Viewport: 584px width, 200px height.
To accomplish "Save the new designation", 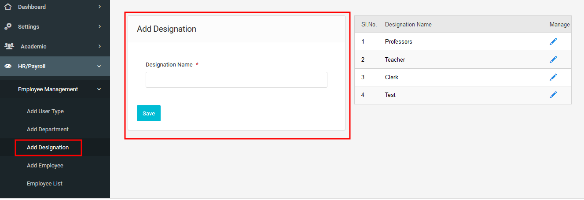I will [149, 113].
